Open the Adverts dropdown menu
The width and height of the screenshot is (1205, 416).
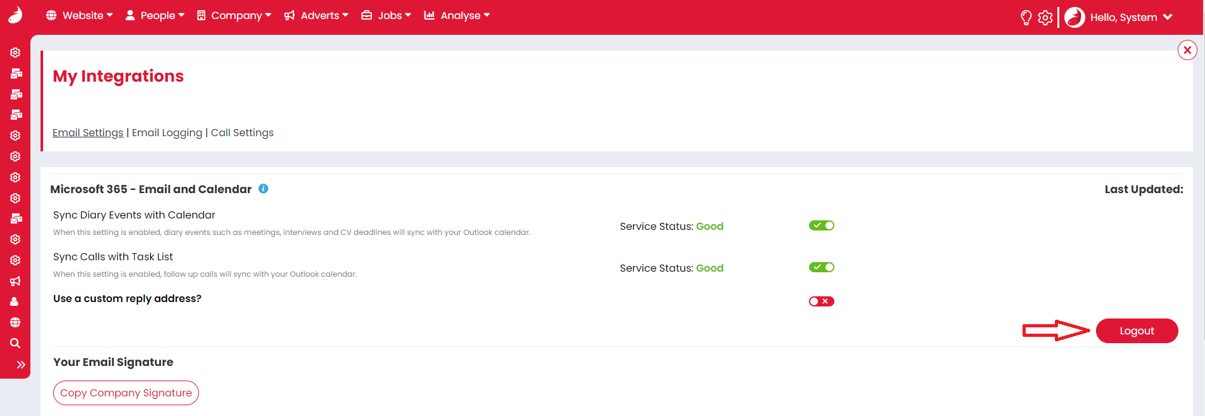pyautogui.click(x=316, y=15)
